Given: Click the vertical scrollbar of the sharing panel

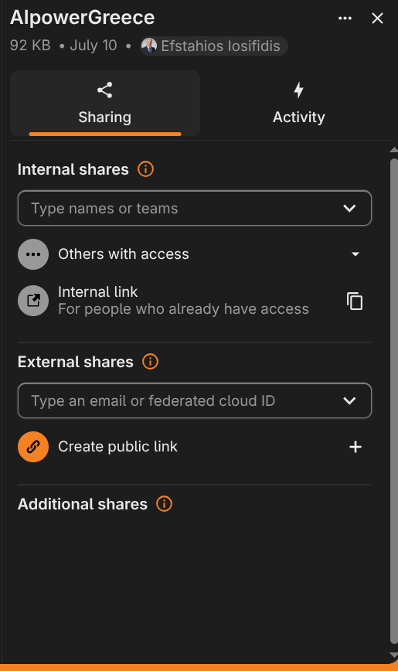Looking at the screenshot, I should (x=394, y=402).
